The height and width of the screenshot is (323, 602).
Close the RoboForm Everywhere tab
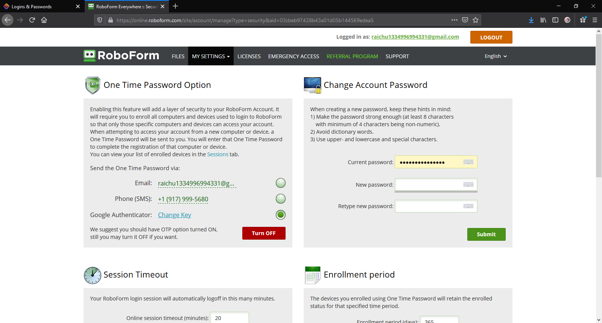tap(163, 6)
